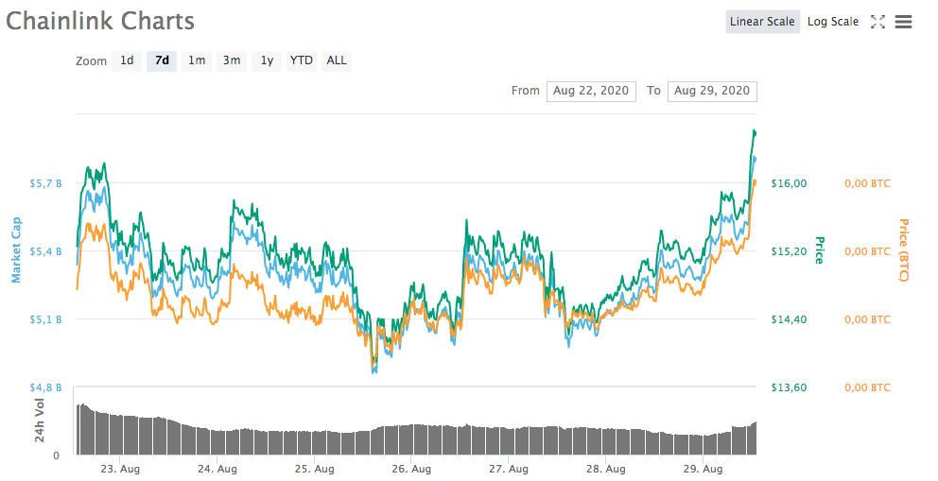The image size is (938, 481).
Task: Click the 23. Aug date label
Action: coord(120,469)
